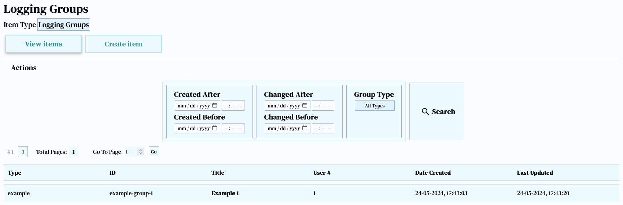Focus the Created Before date input
The width and height of the screenshot is (623, 205).
coord(198,128)
